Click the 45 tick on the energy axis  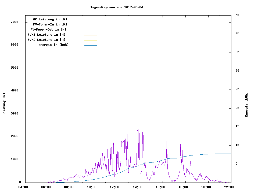pyautogui.click(x=238, y=15)
